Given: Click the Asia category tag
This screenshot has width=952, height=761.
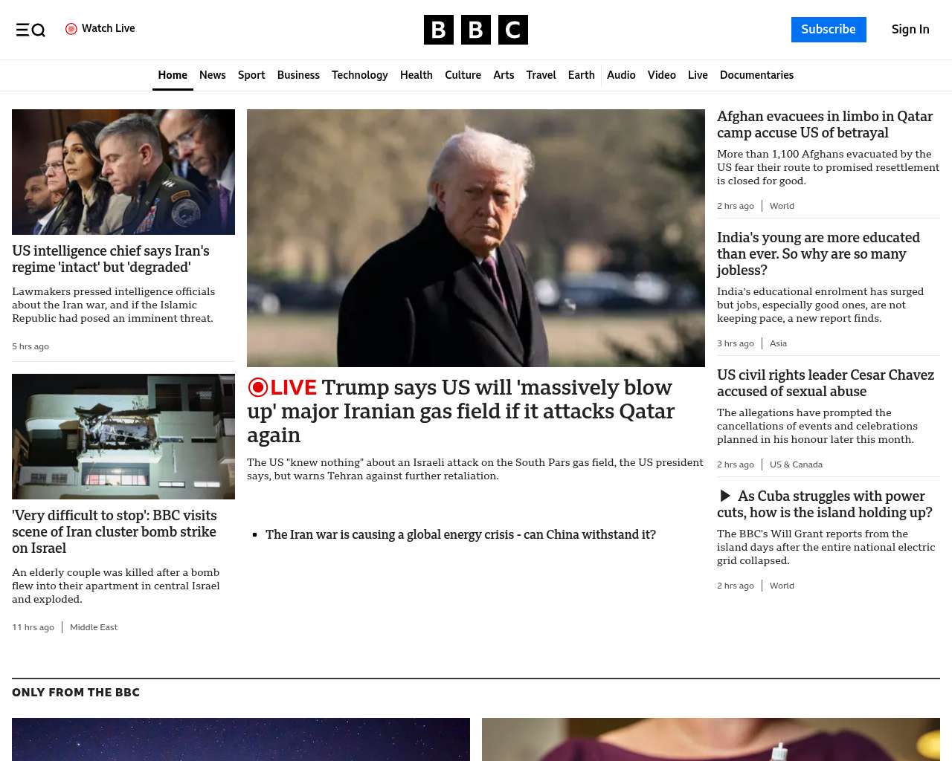Looking at the screenshot, I should pos(778,343).
